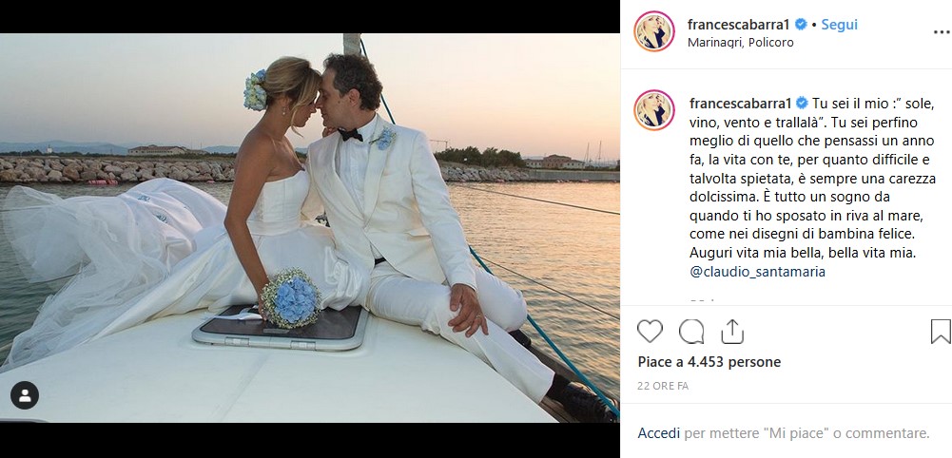Click the wedding photo on the boat

pos(309,228)
